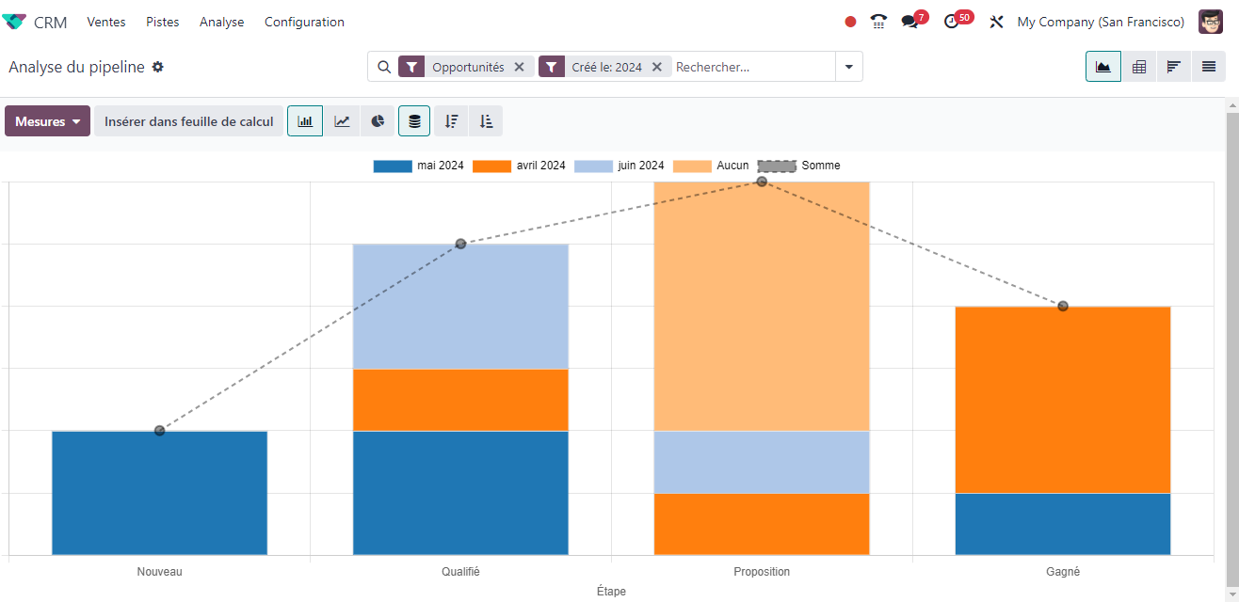This screenshot has width=1239, height=602.
Task: Open the Ventes menu
Action: tap(106, 22)
